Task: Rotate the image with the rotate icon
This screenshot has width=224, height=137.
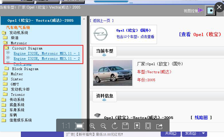Action: 115,126
